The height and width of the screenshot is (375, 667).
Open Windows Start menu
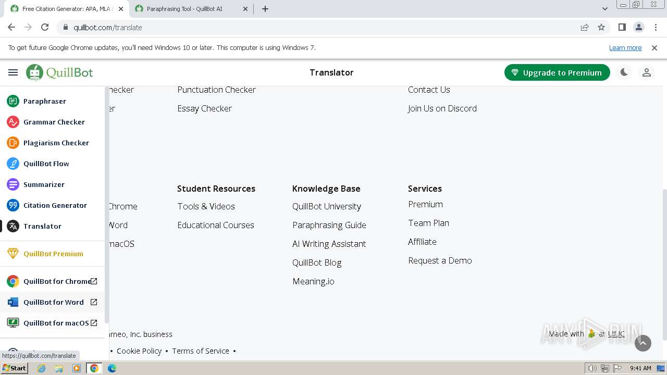[x=15, y=368]
